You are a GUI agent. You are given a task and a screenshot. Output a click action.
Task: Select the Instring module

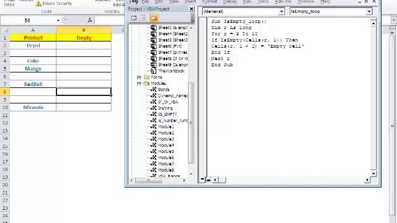click(166, 108)
